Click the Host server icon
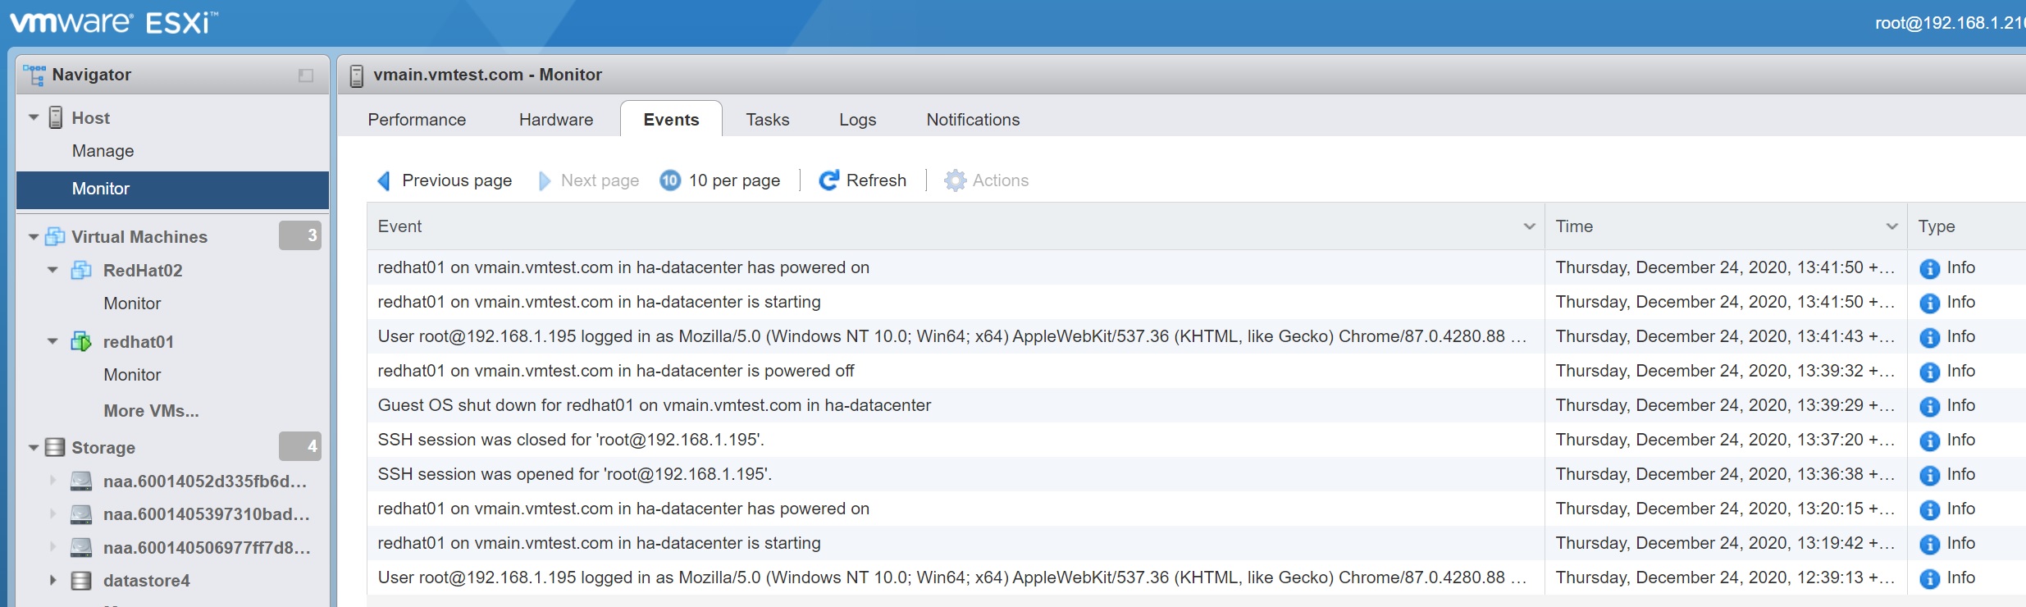2026x607 pixels. coord(55,117)
